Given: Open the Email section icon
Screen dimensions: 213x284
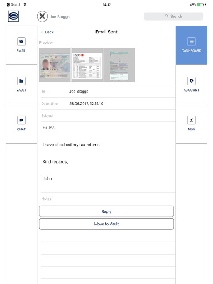Looking at the screenshot, I should click(21, 42).
